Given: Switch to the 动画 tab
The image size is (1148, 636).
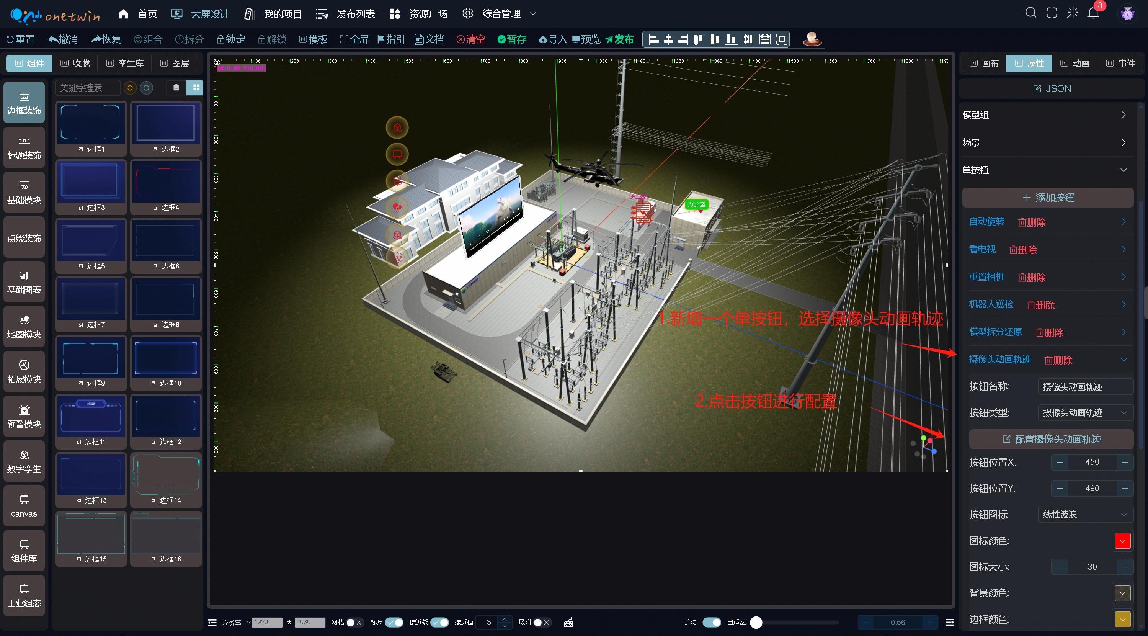Looking at the screenshot, I should (x=1075, y=63).
